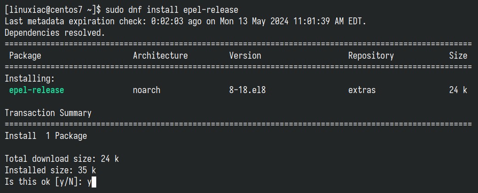Click the 'Installed size: 35 k' line
The width and height of the screenshot is (478, 193).
point(50,170)
